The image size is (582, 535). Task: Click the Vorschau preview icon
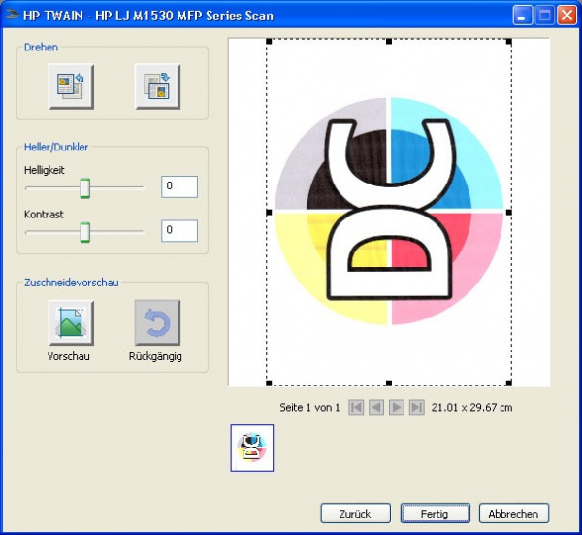point(70,322)
